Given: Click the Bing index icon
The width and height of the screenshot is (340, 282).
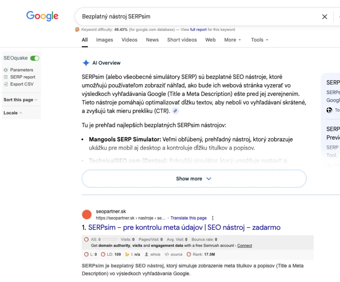Looking at the screenshot, I should point(128,254).
